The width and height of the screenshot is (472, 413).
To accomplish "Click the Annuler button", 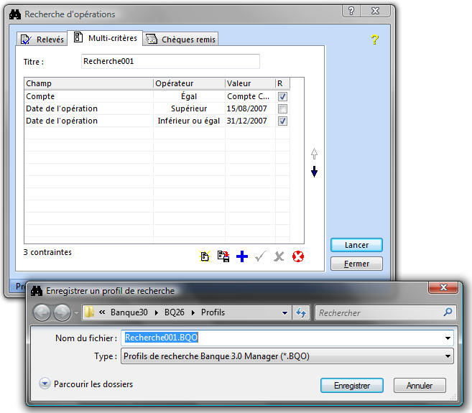I will (x=420, y=386).
